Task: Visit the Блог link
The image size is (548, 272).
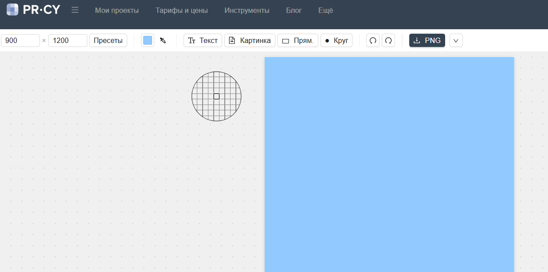Action: point(294,10)
